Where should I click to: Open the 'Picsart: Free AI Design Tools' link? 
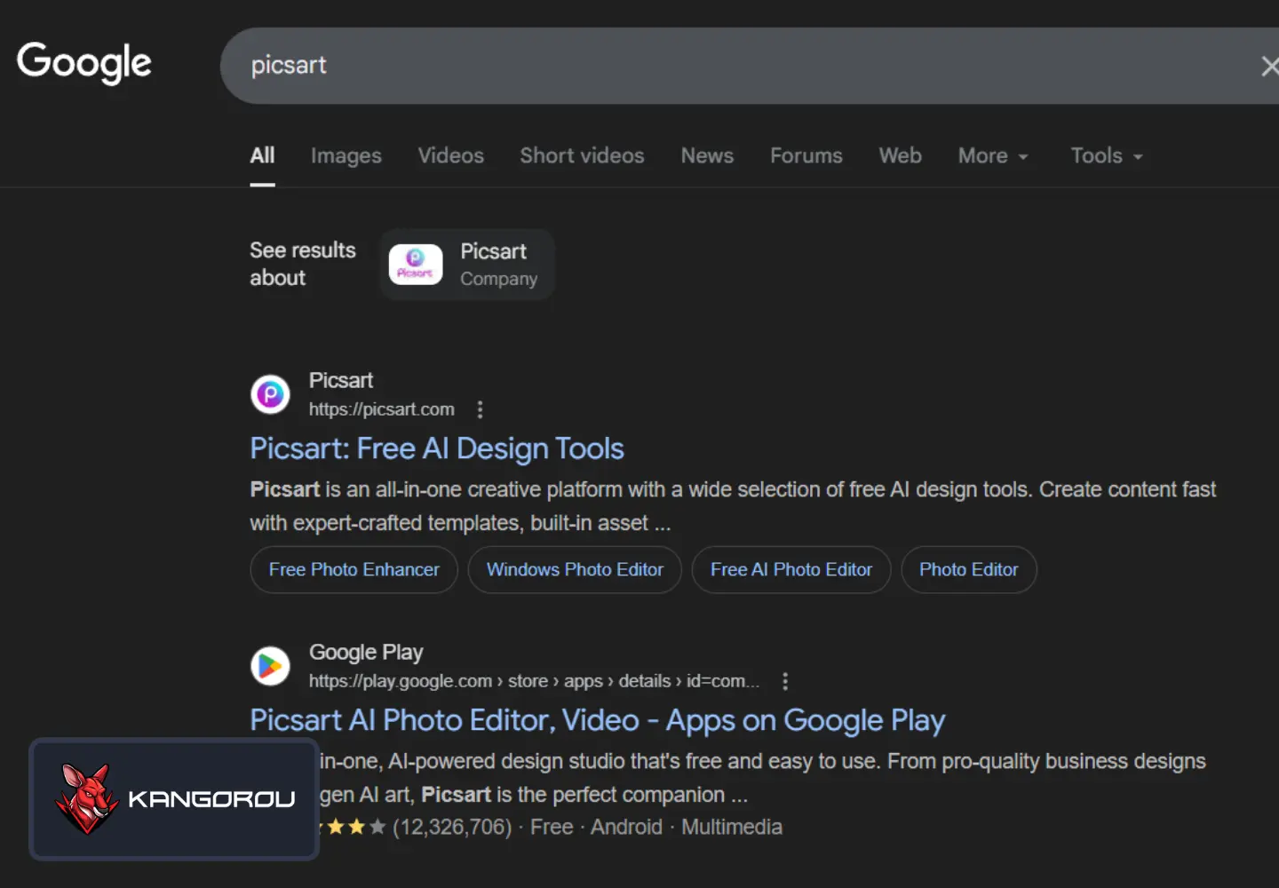pyautogui.click(x=436, y=448)
